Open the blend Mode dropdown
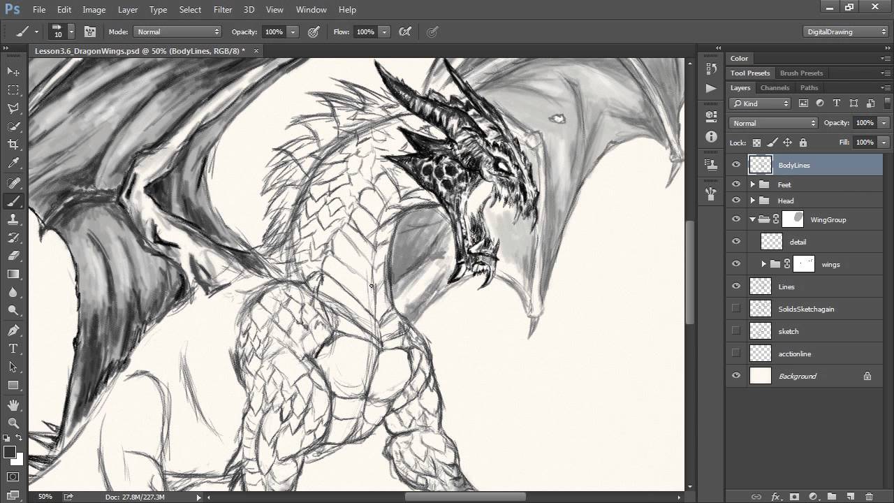The height and width of the screenshot is (503, 894). pyautogui.click(x=772, y=122)
